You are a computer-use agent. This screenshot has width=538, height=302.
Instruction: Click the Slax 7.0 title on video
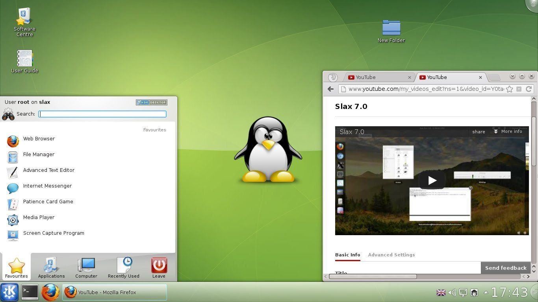[x=352, y=132]
